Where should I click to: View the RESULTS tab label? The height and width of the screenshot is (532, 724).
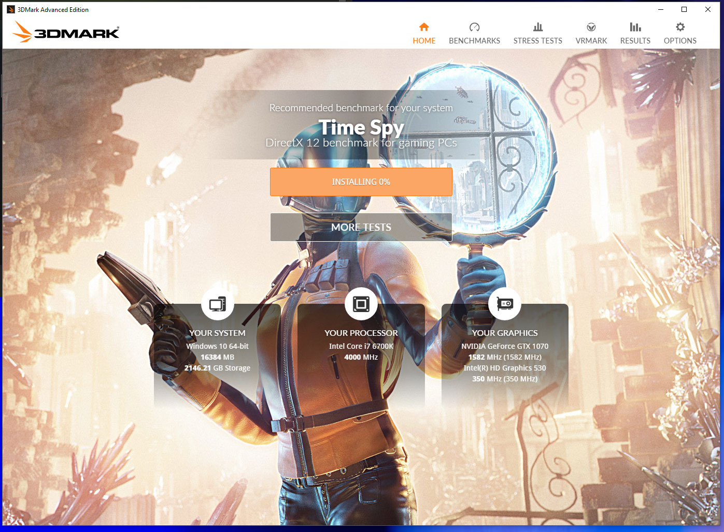(635, 41)
